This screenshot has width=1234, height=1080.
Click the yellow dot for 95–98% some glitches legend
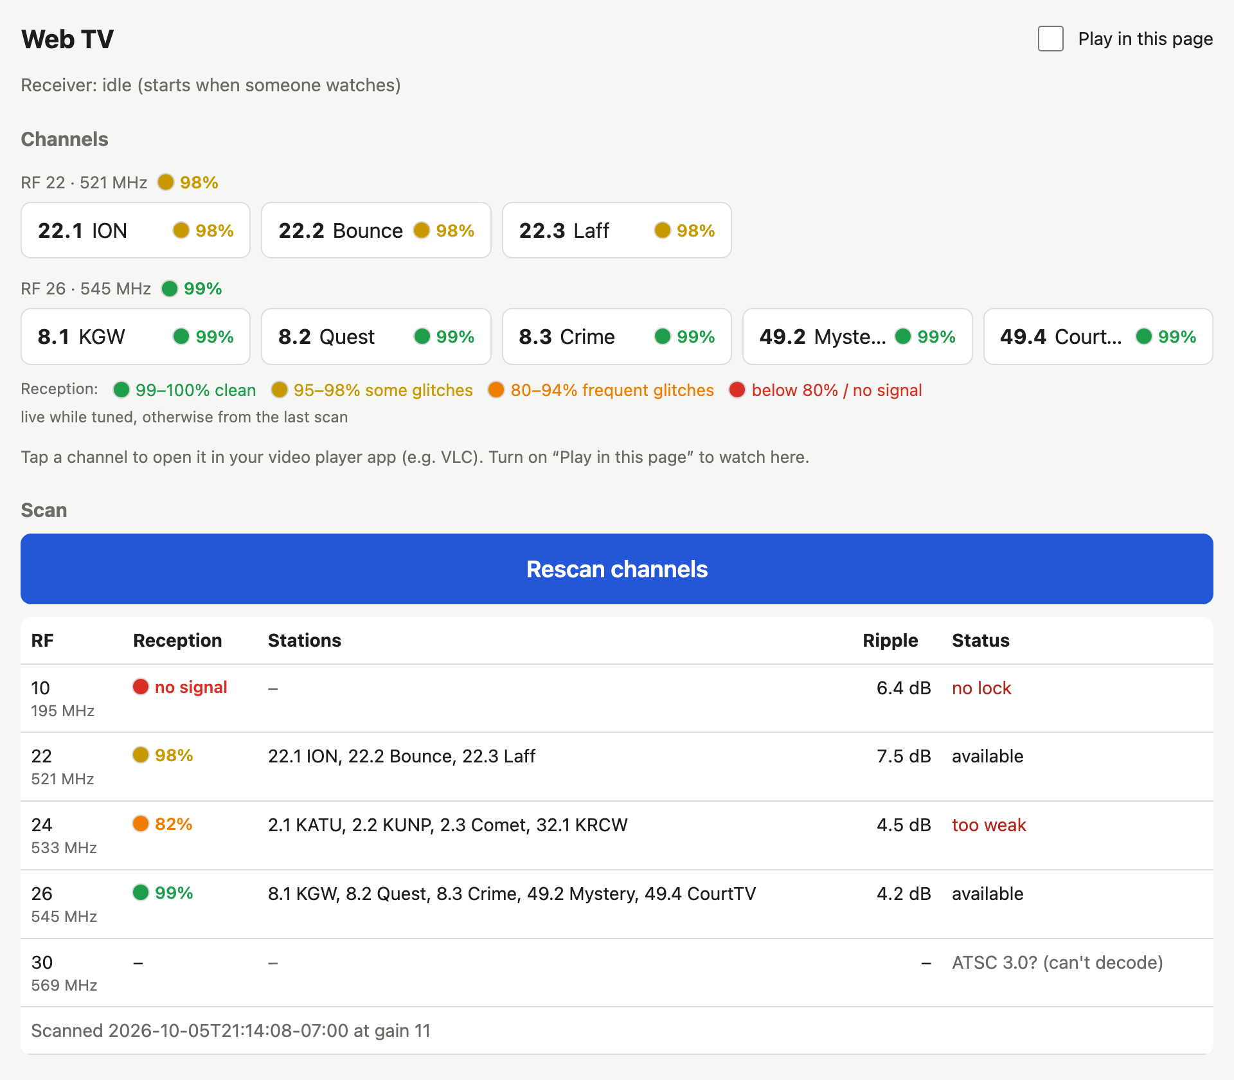pos(280,390)
